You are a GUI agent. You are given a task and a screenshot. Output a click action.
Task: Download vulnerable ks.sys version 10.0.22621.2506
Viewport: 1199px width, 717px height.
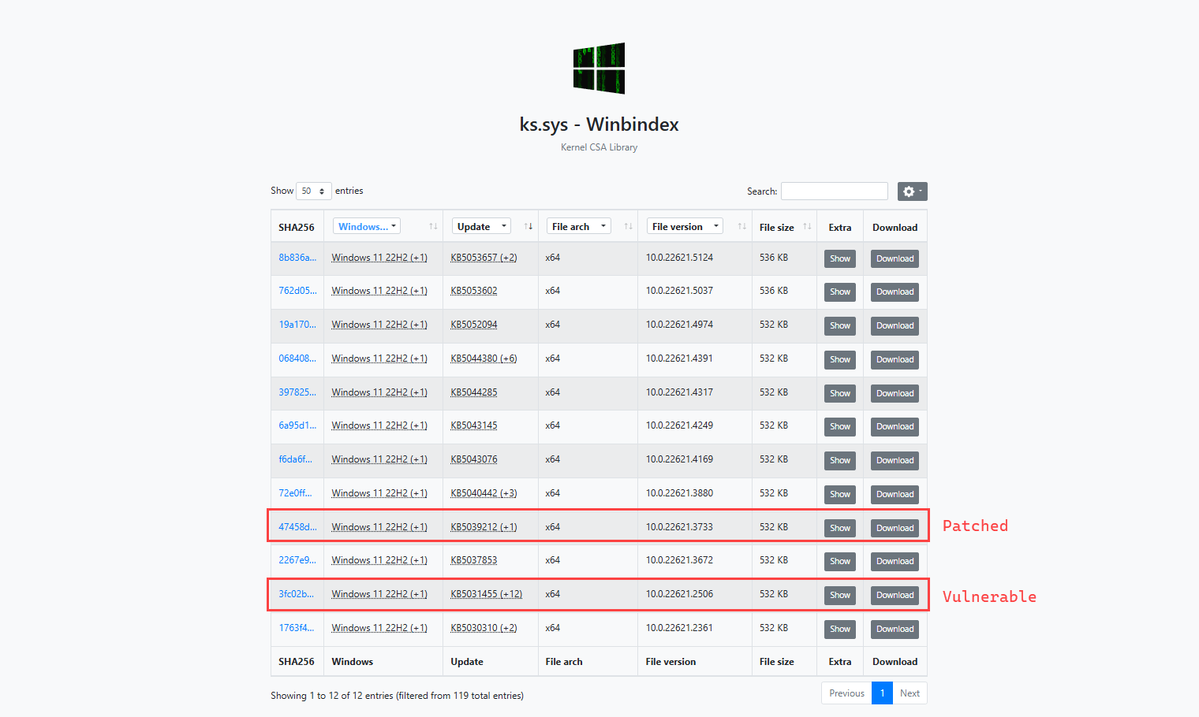tap(895, 595)
